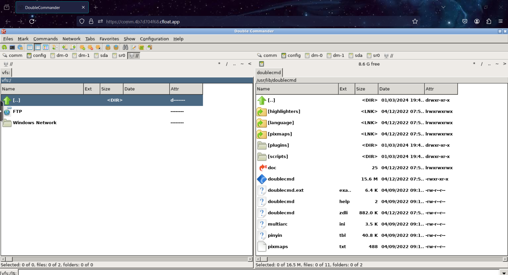Click left panel home '~' button
Viewport: 508px width, 275px height.
pos(242,64)
